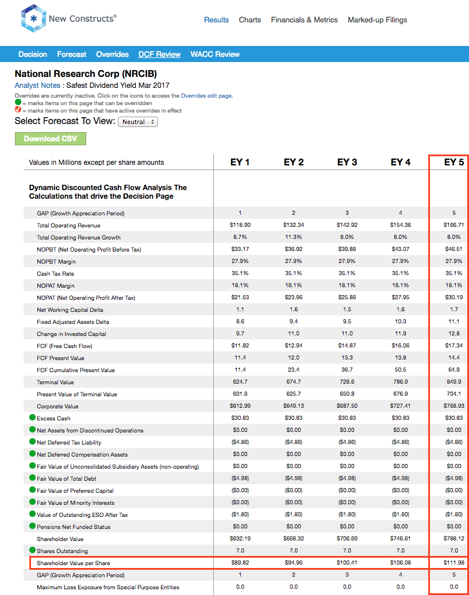The width and height of the screenshot is (469, 595).
Task: Open Financials & Metrics
Action: coord(304,20)
